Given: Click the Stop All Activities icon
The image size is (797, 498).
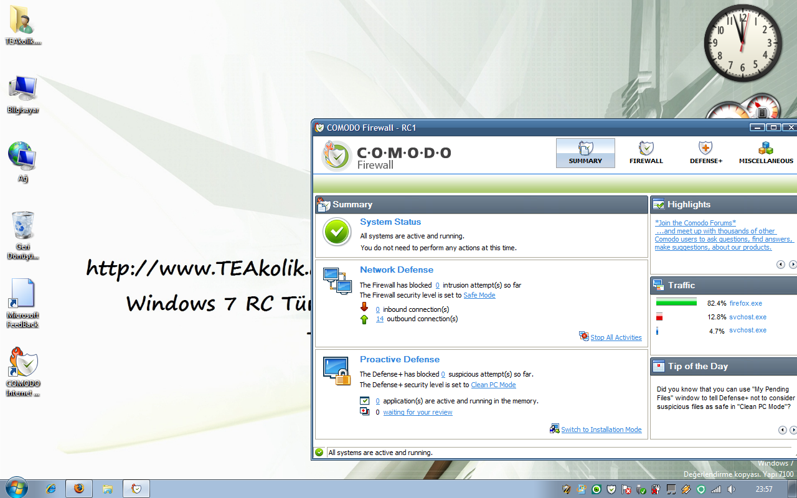Looking at the screenshot, I should [584, 336].
